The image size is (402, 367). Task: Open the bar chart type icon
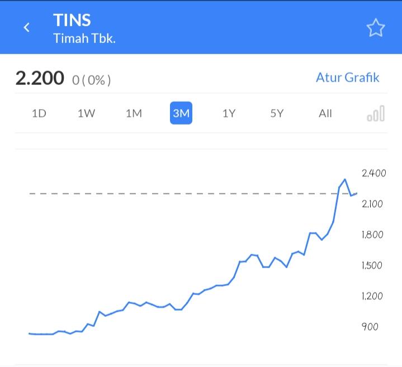(x=376, y=113)
